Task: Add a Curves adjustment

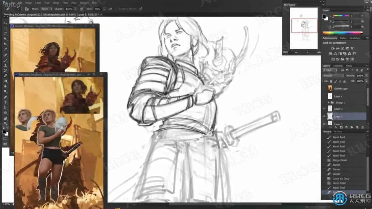Action: pos(343,49)
